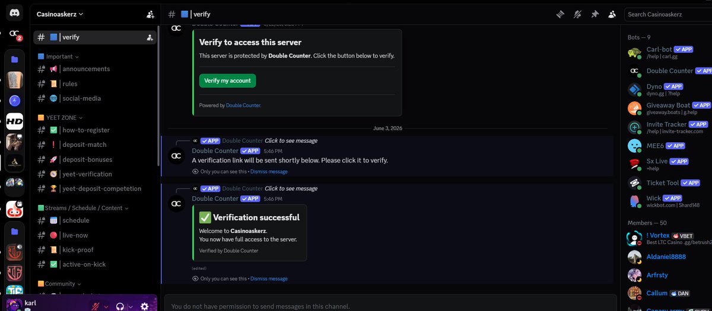Open Discord home direct messages icon
The image size is (712, 311).
[14, 14]
